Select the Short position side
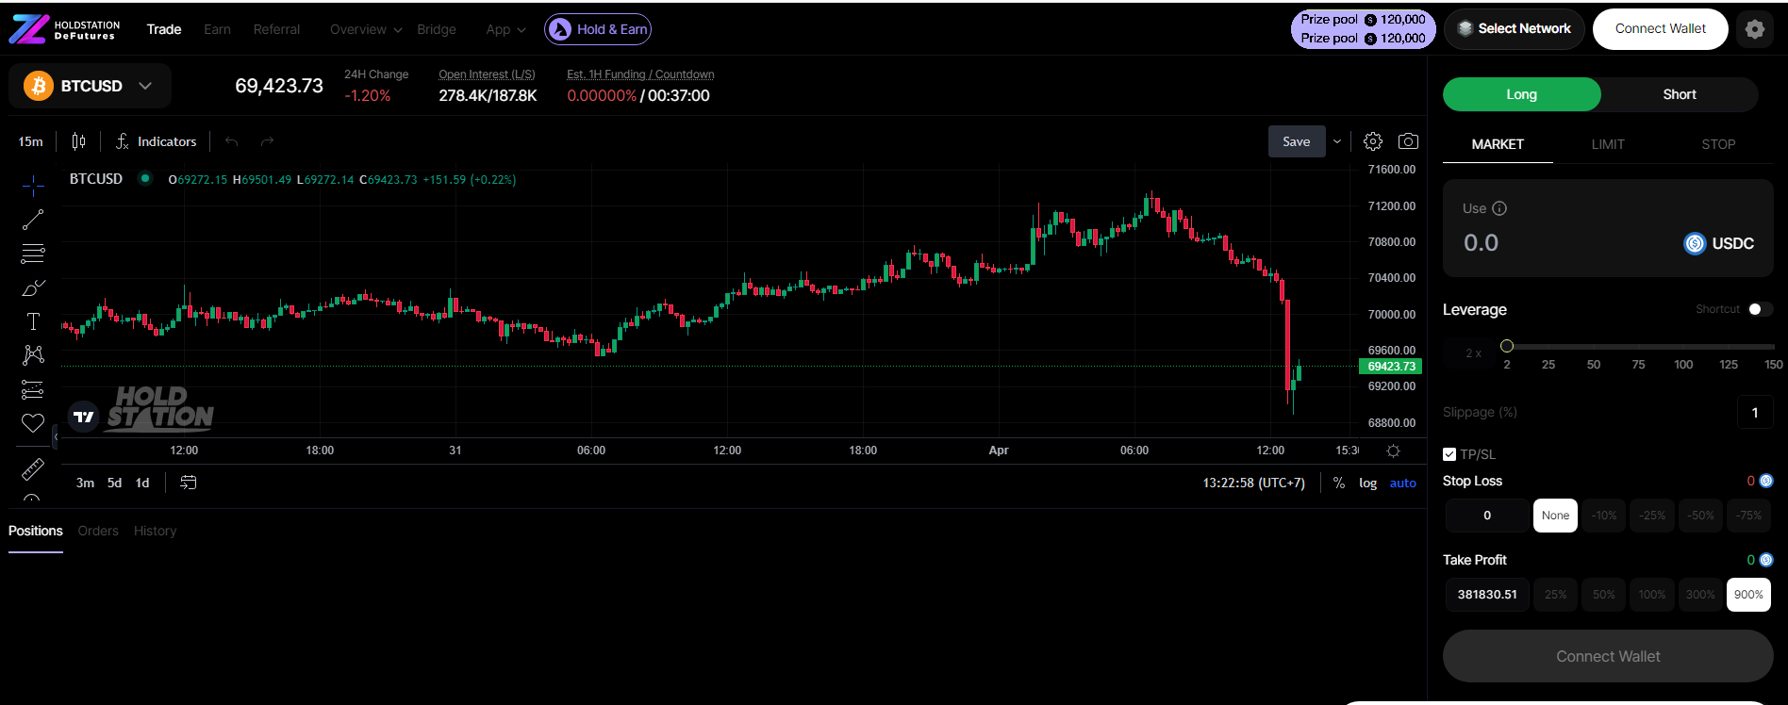 [1680, 94]
